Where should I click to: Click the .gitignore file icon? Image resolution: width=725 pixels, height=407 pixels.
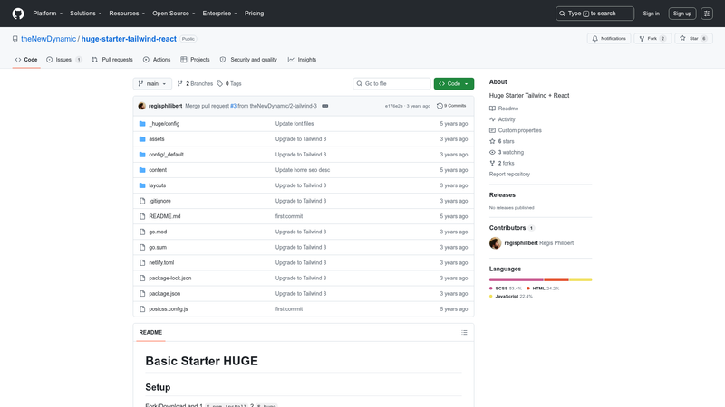[x=142, y=201]
